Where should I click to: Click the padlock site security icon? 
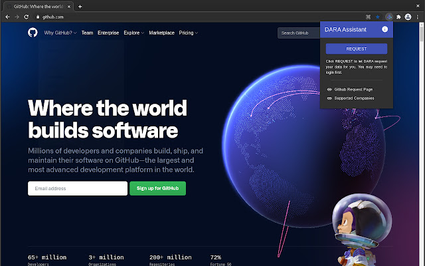point(38,17)
